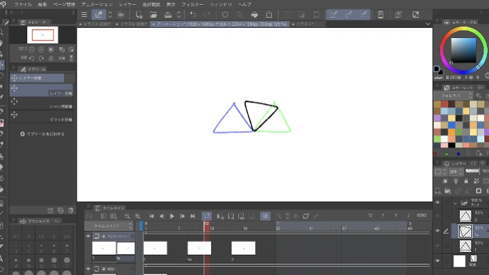The height and width of the screenshot is (275, 489).
Task: Show layer 2 via its eye icon
Action: coord(437,216)
